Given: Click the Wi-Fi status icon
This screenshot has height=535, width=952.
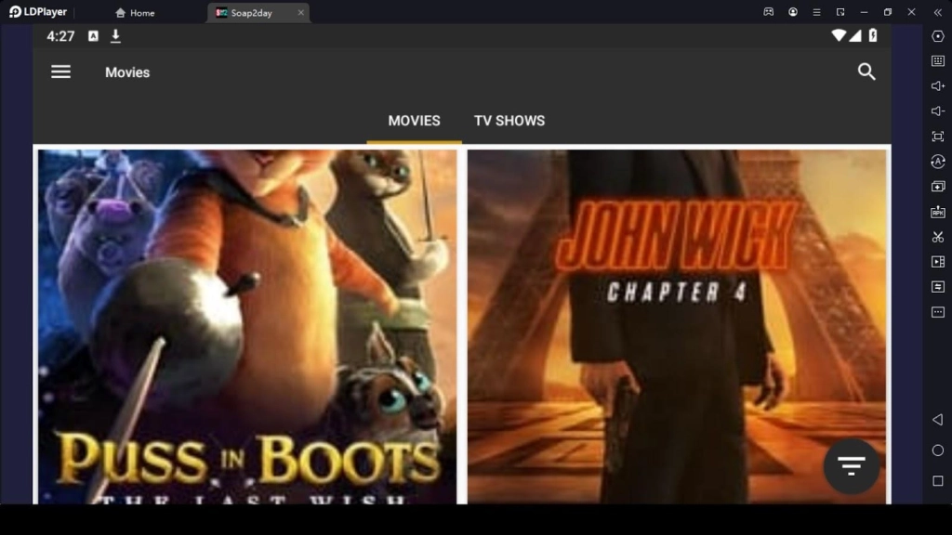Looking at the screenshot, I should 839,35.
